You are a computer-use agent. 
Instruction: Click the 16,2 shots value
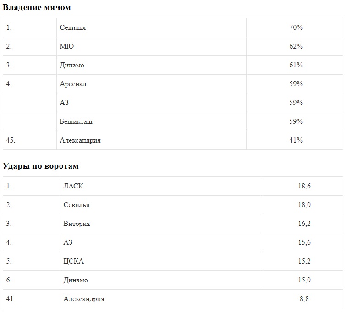pos(304,224)
